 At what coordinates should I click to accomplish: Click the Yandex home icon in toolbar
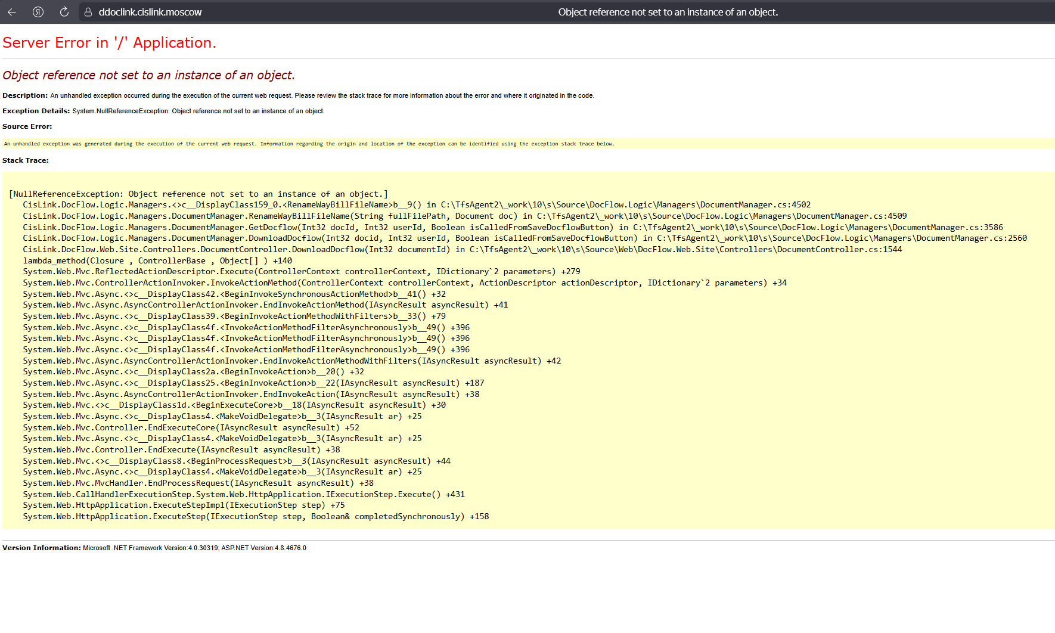coord(38,12)
